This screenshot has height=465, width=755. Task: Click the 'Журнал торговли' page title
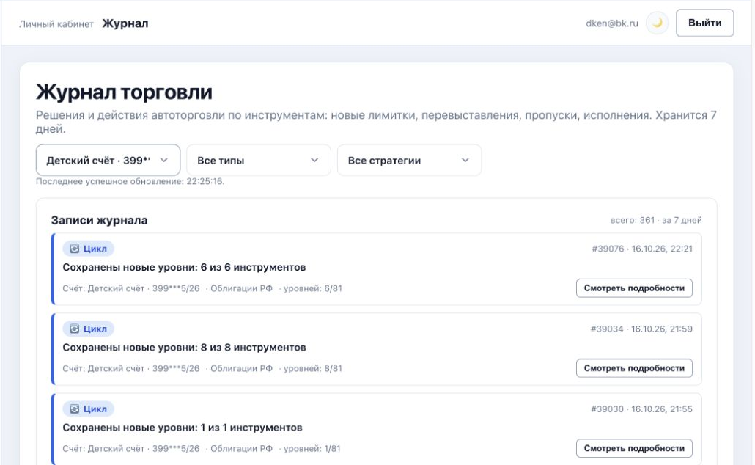(x=124, y=92)
